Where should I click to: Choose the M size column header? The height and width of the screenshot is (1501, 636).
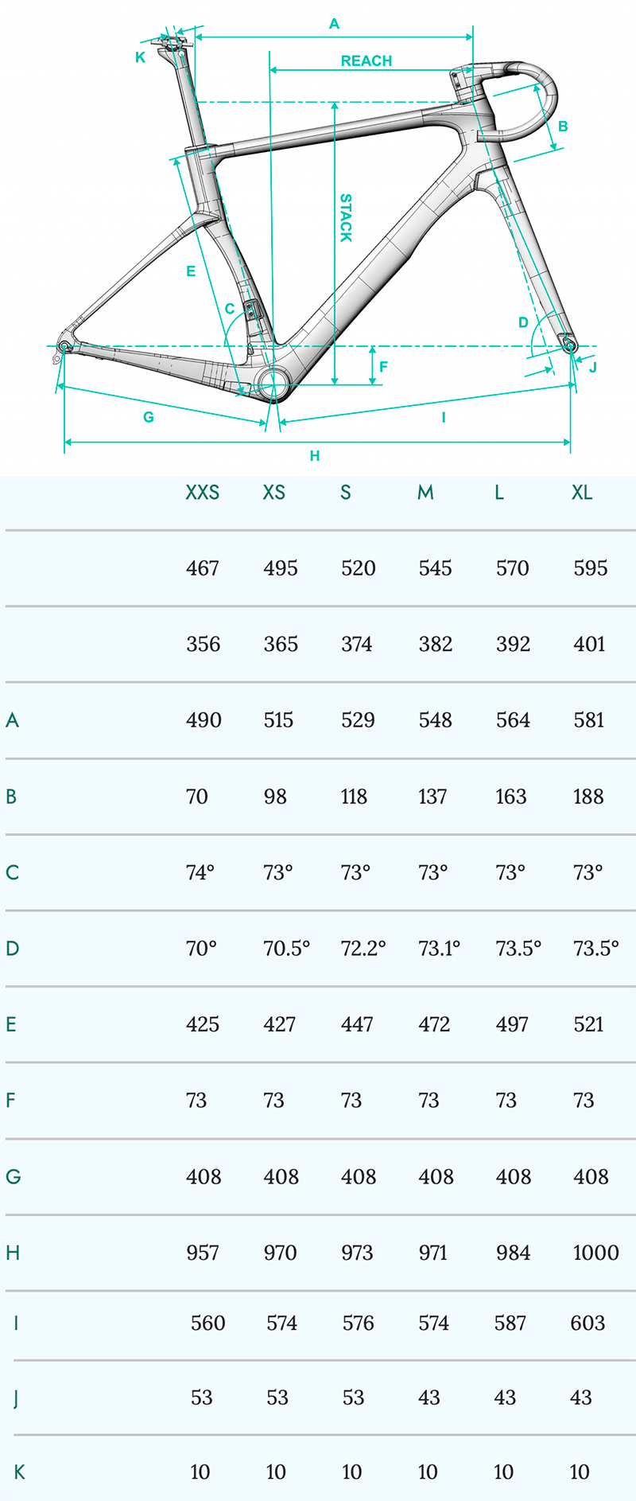pyautogui.click(x=425, y=493)
